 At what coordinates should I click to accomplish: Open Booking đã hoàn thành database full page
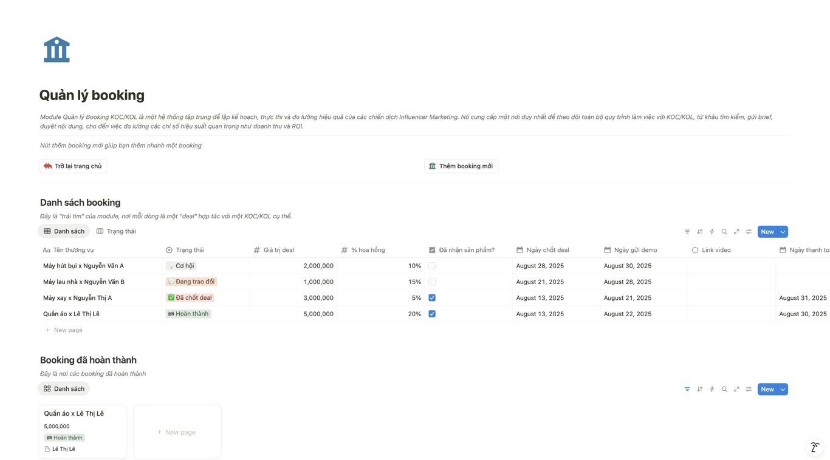(x=736, y=390)
